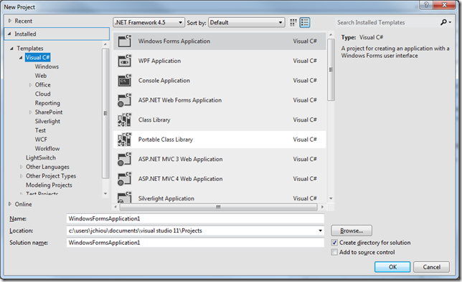Click the Portable Class Library icon
The width and height of the screenshot is (462, 282).
[x=125, y=140]
